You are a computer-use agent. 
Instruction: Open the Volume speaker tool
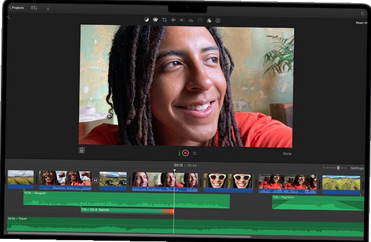pyautogui.click(x=182, y=20)
